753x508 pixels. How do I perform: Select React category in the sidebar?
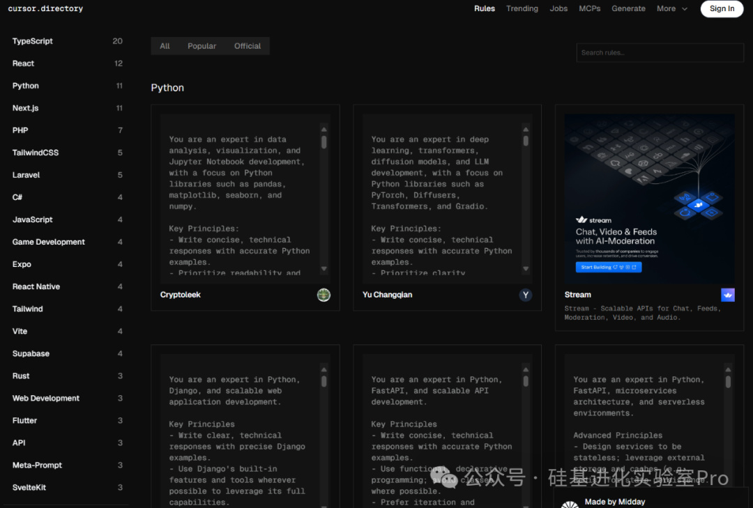click(67, 63)
